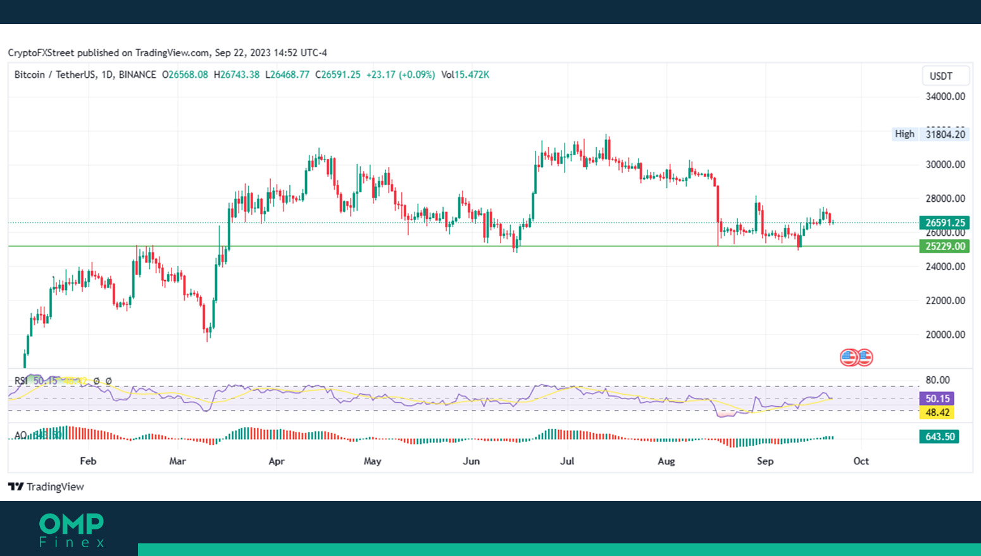Click the close price C26591.25
This screenshot has height=556, width=981.
(x=338, y=75)
